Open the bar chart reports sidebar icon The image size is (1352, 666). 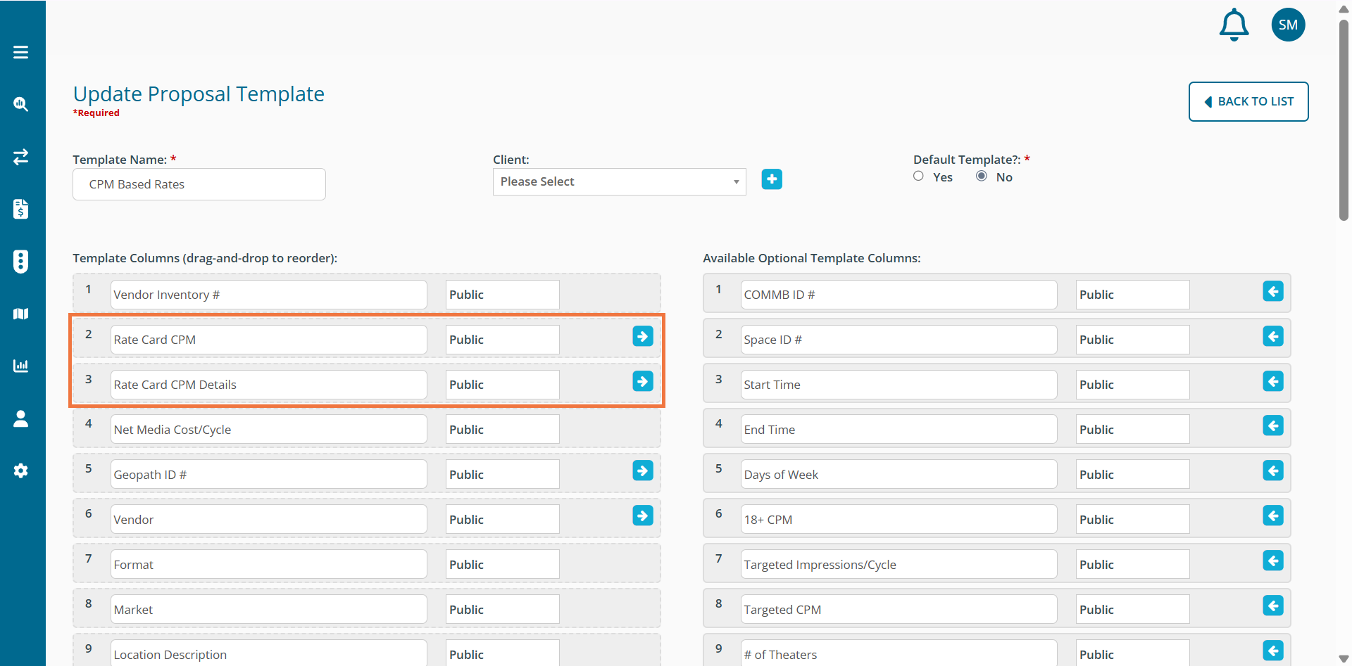(x=20, y=366)
